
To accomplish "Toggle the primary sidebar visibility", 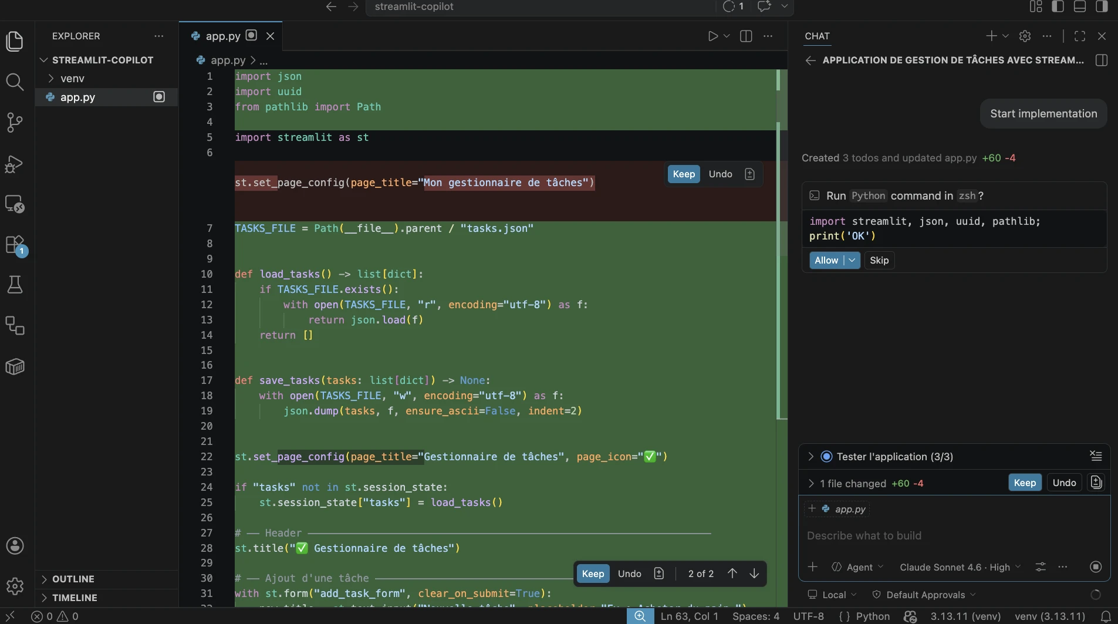I will click(x=1058, y=6).
